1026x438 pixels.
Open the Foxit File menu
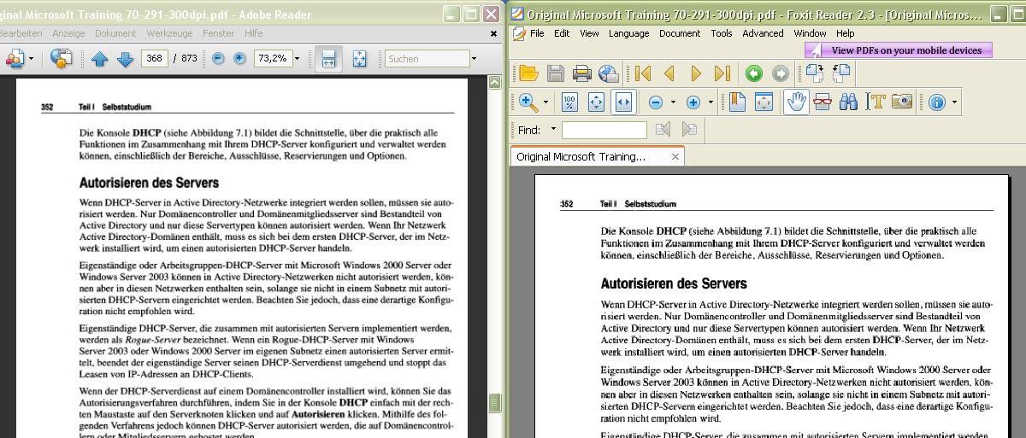[x=537, y=33]
